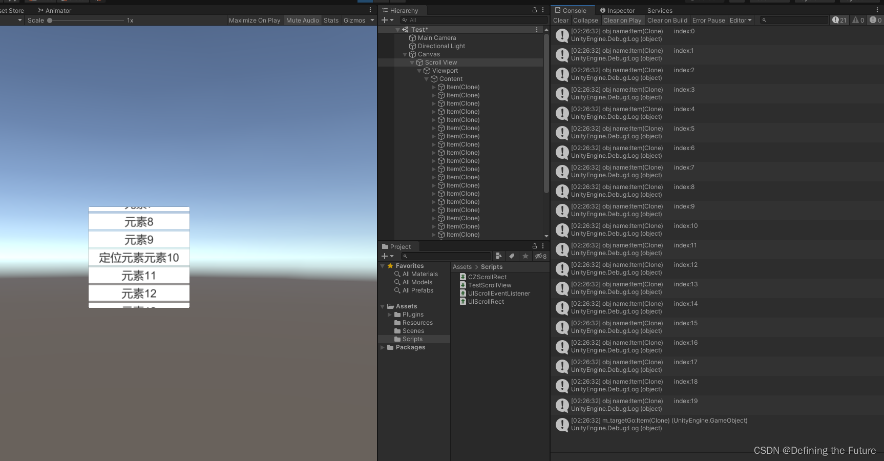
Task: Click the Game view Scale slider
Action: tap(86, 20)
